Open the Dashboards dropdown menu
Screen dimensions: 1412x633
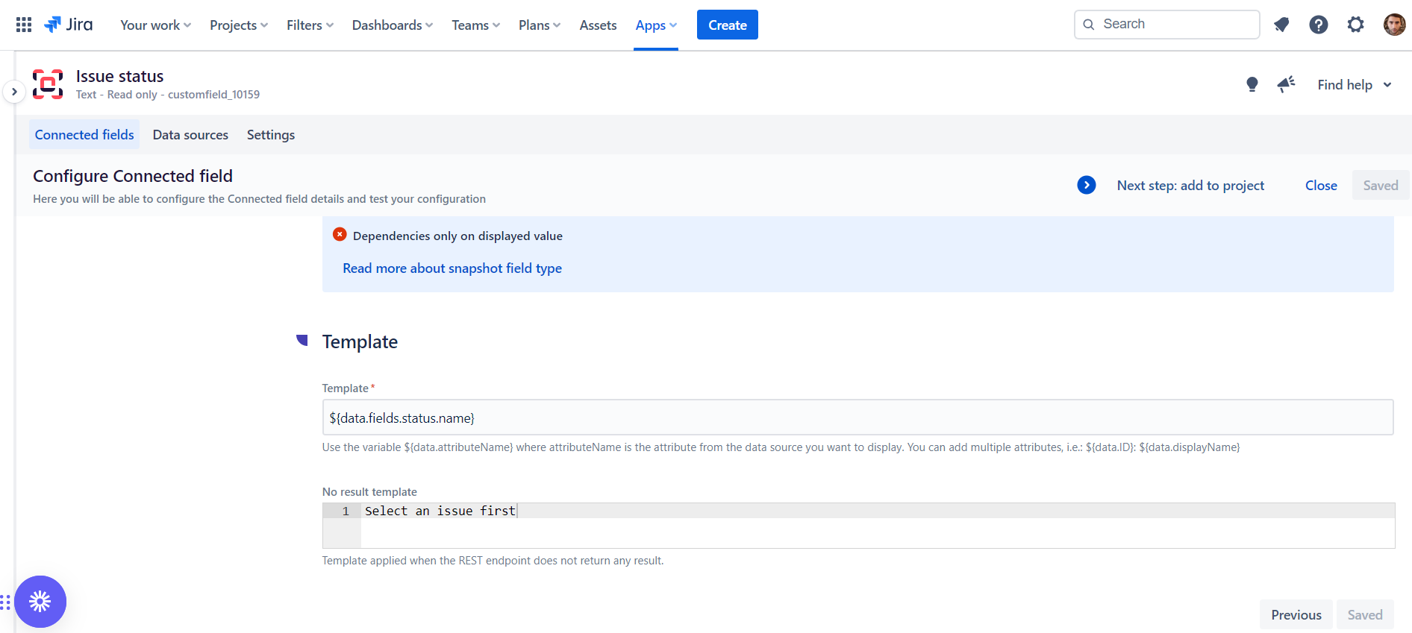(x=392, y=25)
